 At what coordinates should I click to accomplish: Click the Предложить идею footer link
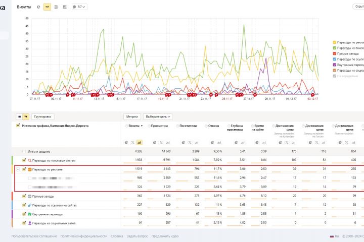click(x=165, y=236)
